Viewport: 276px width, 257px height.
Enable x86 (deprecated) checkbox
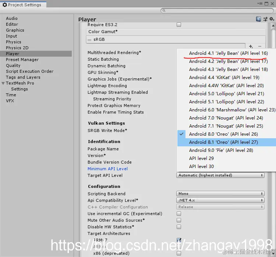179,253
